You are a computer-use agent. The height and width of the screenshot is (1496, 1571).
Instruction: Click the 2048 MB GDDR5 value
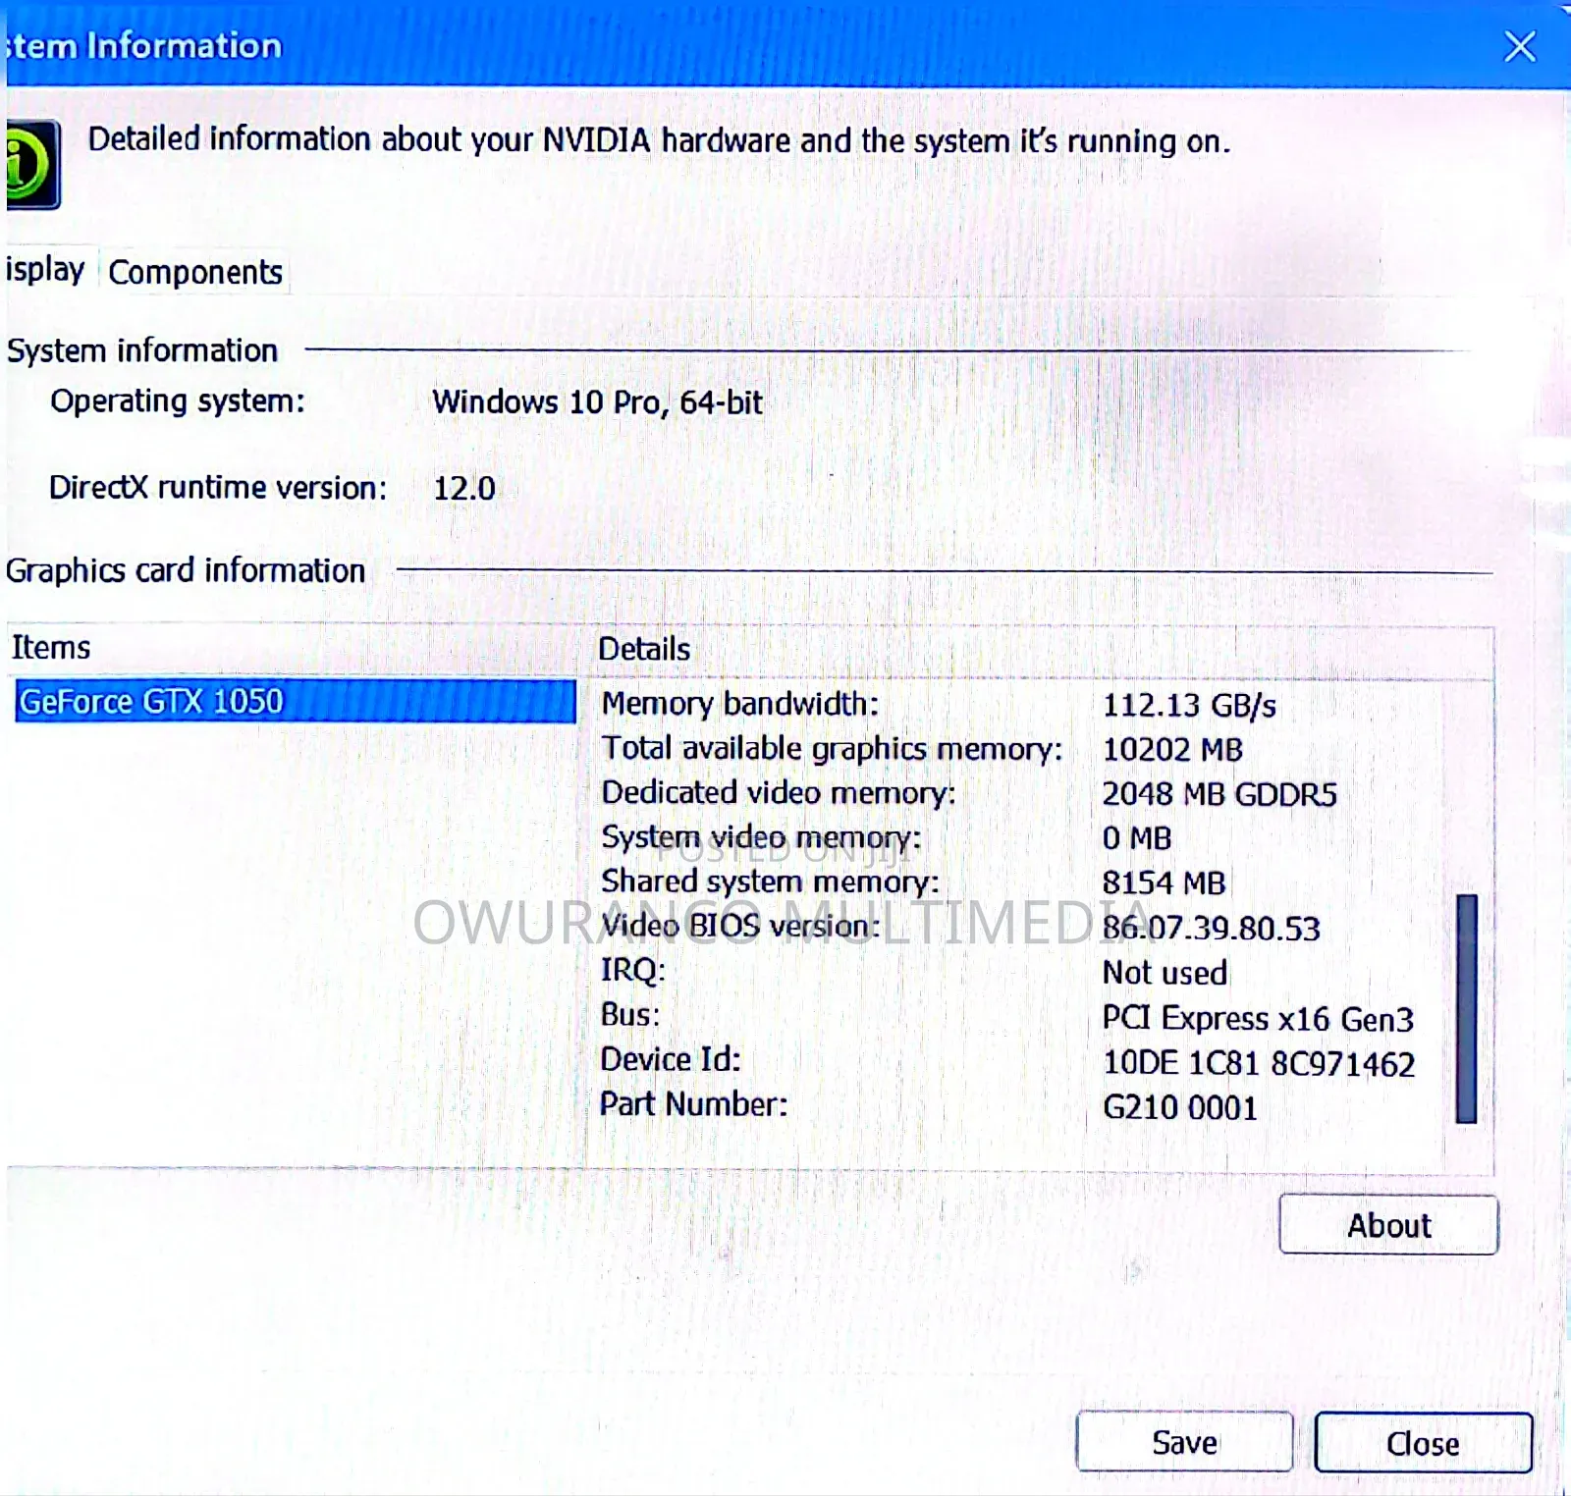click(1219, 794)
